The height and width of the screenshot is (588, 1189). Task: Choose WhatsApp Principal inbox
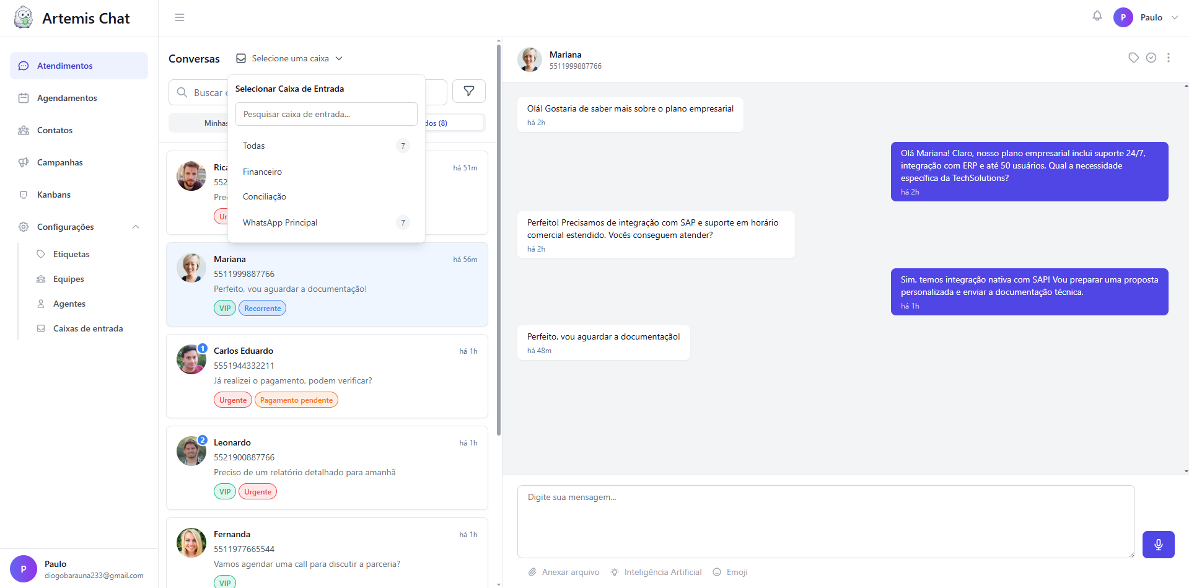[280, 222]
